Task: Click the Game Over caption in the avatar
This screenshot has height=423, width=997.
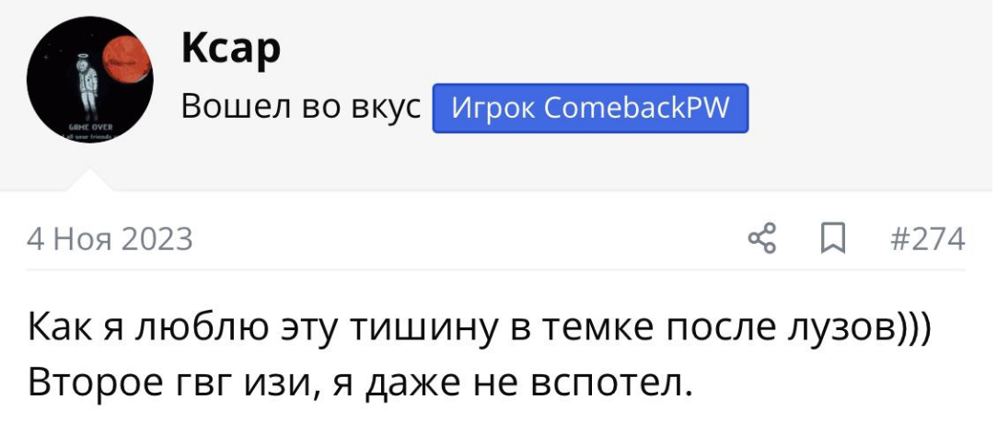Action: coord(87,129)
